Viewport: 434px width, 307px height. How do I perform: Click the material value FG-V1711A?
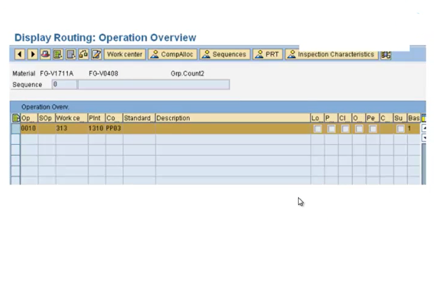coord(57,74)
